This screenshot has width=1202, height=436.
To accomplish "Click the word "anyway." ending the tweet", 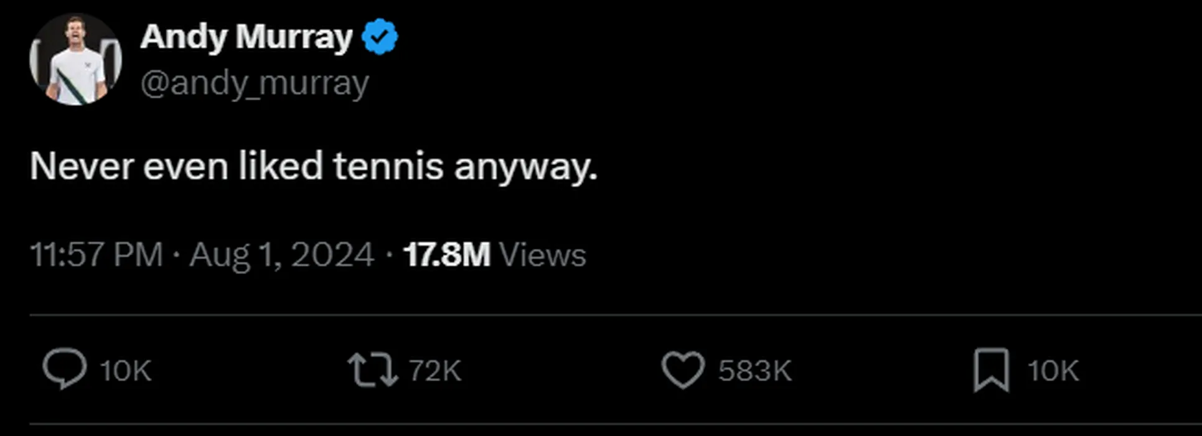I will (525, 168).
